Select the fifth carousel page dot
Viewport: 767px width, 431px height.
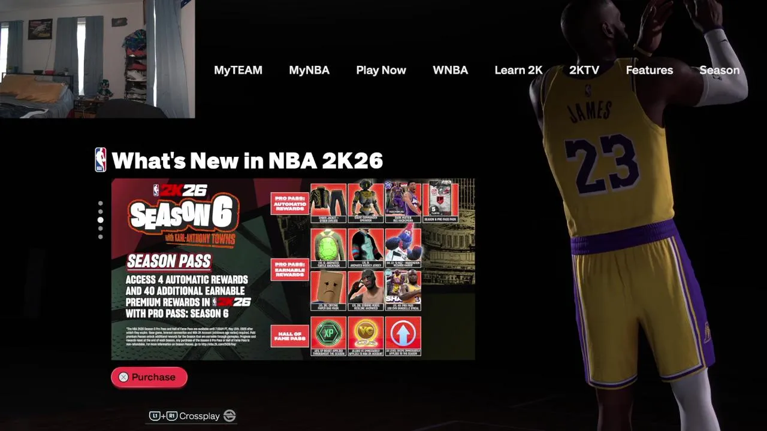(100, 236)
